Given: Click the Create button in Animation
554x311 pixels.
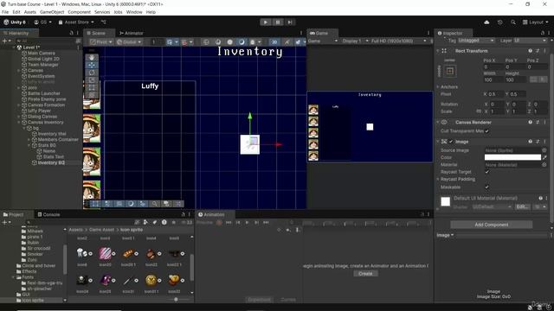Looking at the screenshot, I should (x=365, y=274).
